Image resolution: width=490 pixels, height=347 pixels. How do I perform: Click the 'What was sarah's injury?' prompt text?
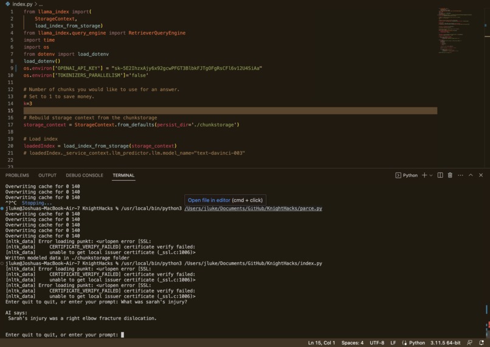(154, 302)
